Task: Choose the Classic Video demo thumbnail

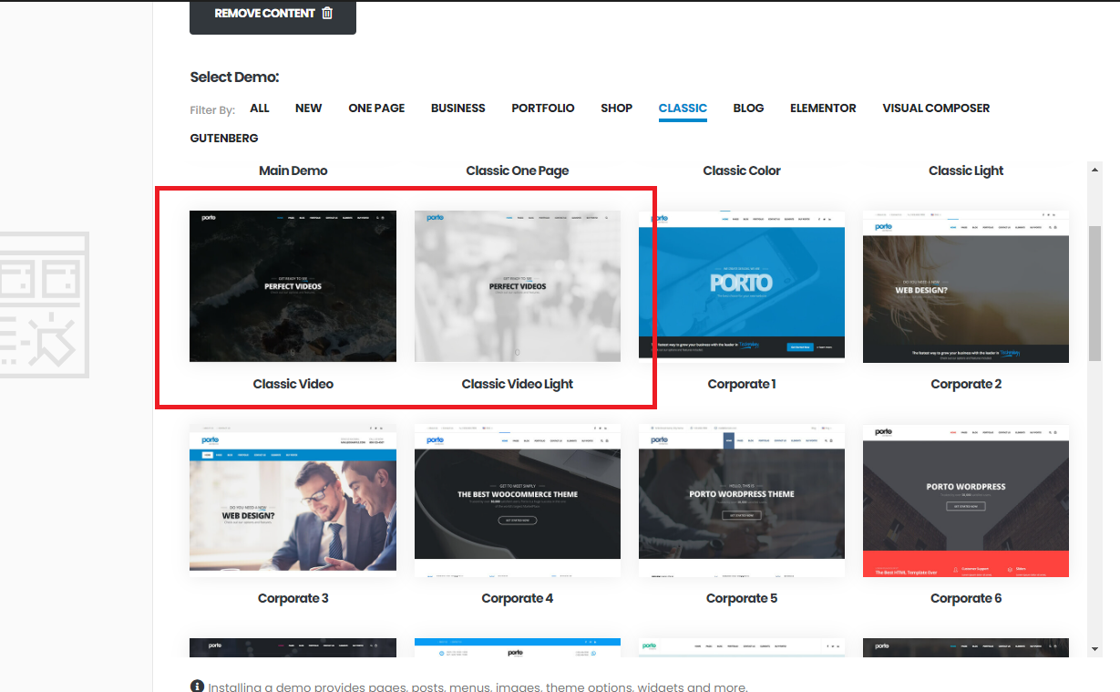Action: point(293,286)
